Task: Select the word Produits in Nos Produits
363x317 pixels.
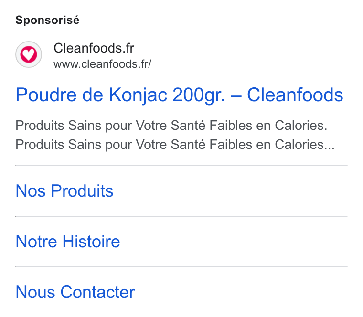Action: click(82, 191)
